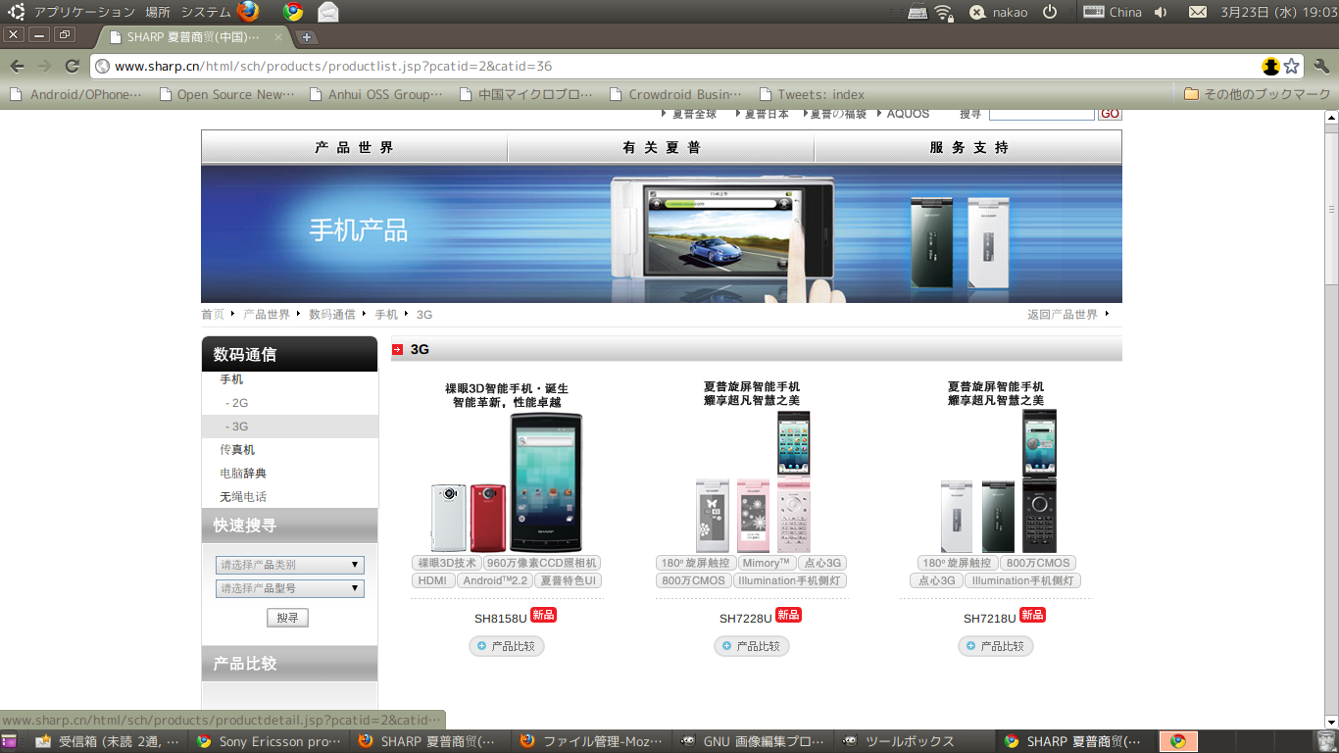Open the Trash icon in the bottom panel

point(1326,741)
